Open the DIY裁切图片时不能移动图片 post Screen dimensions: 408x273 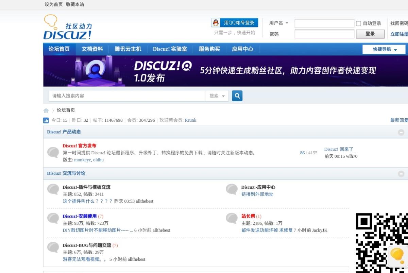98,231
